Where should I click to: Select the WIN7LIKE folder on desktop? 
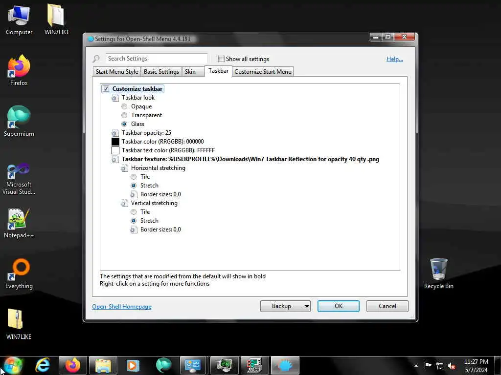[x=57, y=20]
